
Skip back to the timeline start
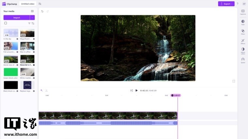coord(132,91)
